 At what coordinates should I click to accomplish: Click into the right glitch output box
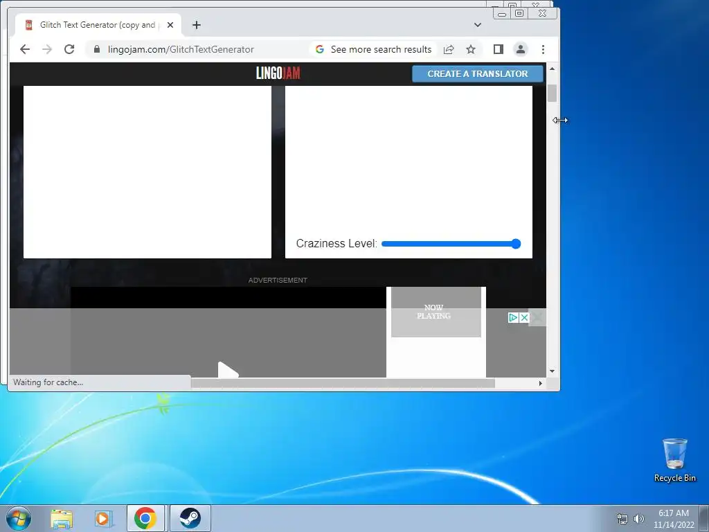pos(409,159)
